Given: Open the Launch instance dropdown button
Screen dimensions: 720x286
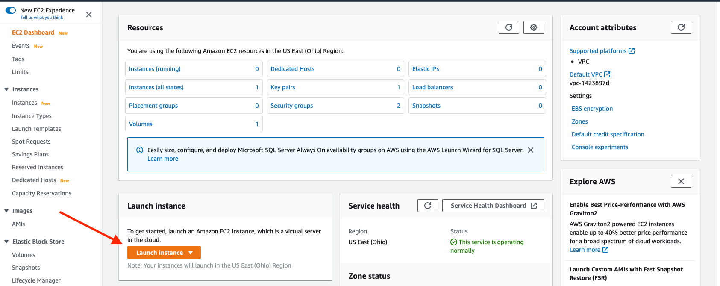Looking at the screenshot, I should tap(164, 253).
